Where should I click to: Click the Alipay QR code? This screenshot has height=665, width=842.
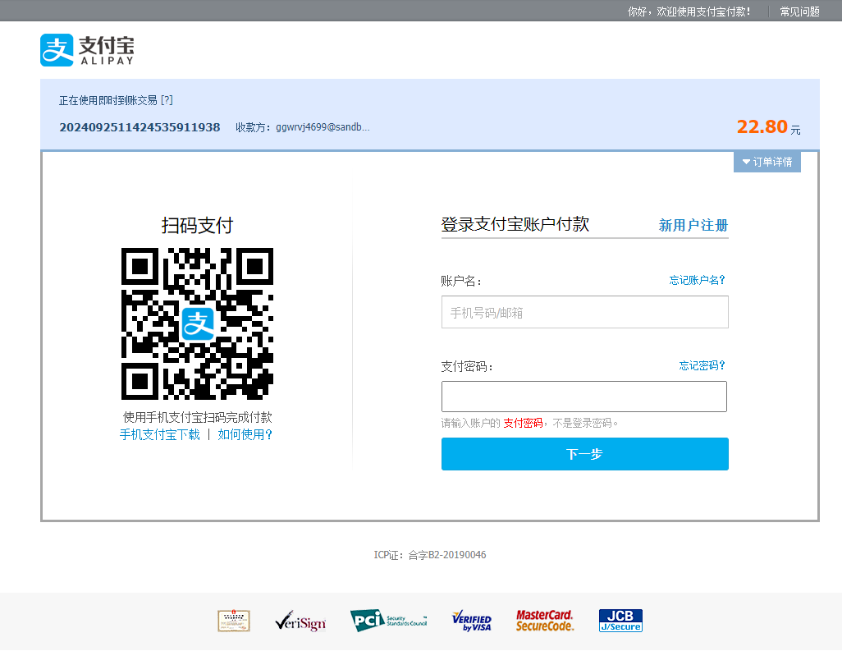(x=197, y=324)
